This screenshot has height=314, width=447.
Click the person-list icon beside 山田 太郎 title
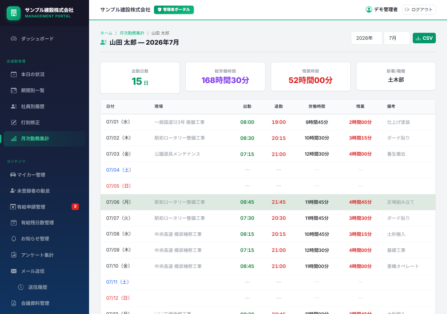click(x=103, y=42)
